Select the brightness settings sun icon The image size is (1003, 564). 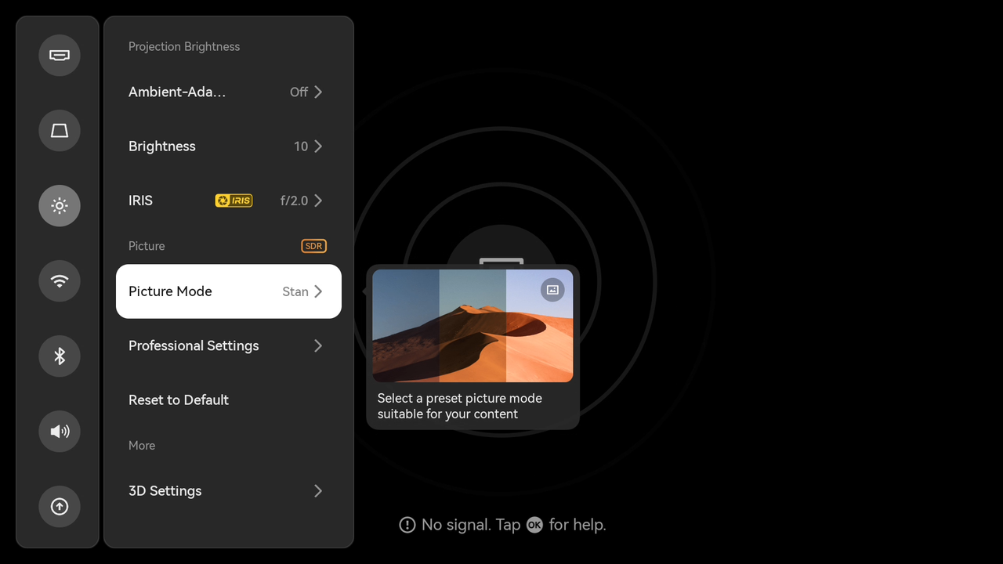[x=60, y=206]
